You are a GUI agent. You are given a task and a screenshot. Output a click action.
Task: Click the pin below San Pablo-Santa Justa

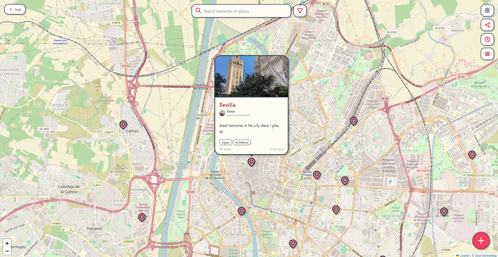pos(345,181)
